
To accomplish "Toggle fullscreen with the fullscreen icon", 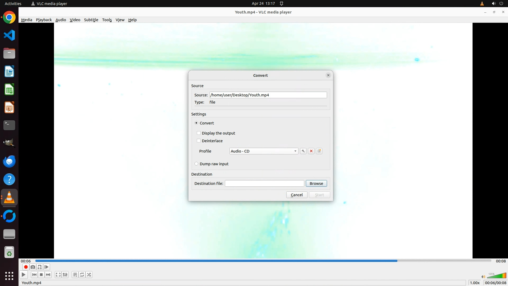I will pos(58,275).
